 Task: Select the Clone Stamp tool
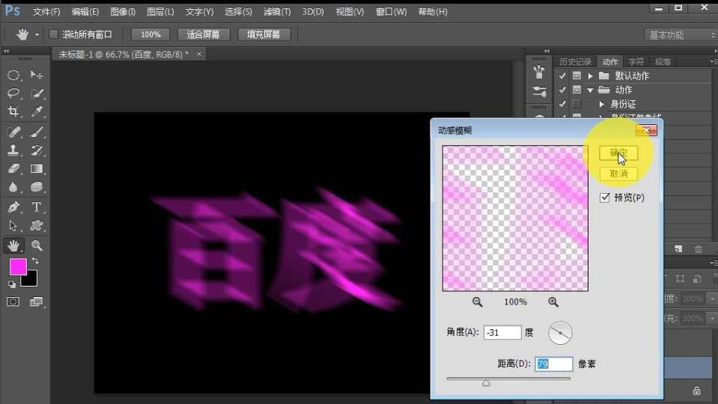(13, 150)
